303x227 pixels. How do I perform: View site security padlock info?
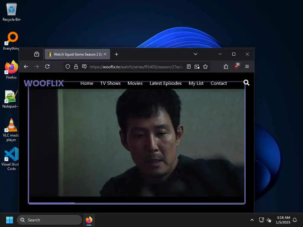tap(76, 67)
